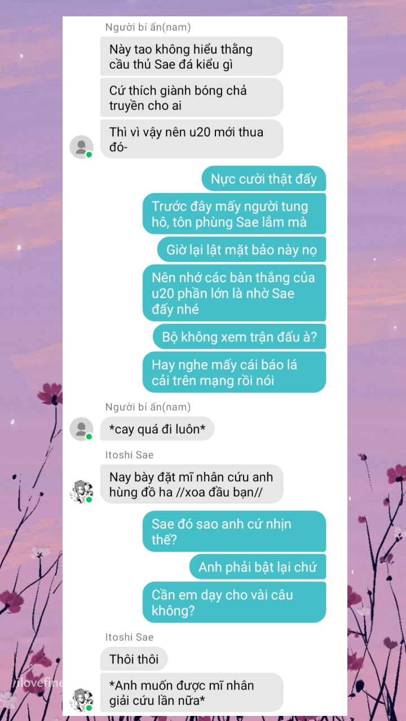Tap the gray "Thôi thôi" bubble
The image size is (406, 721).
coord(134,659)
